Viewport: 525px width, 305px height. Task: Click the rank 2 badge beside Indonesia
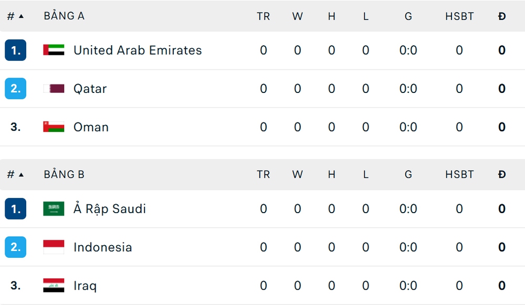click(15, 247)
